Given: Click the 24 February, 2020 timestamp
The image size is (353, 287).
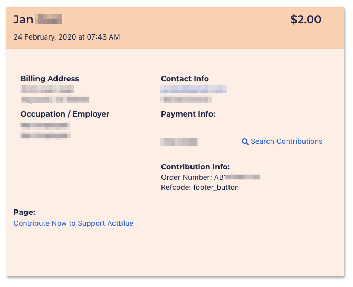Looking at the screenshot, I should coord(66,37).
